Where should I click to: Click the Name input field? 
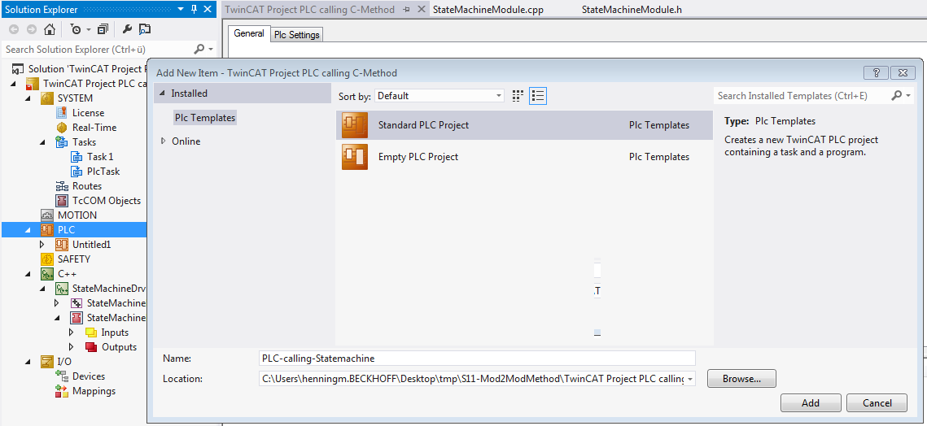pyautogui.click(x=478, y=358)
